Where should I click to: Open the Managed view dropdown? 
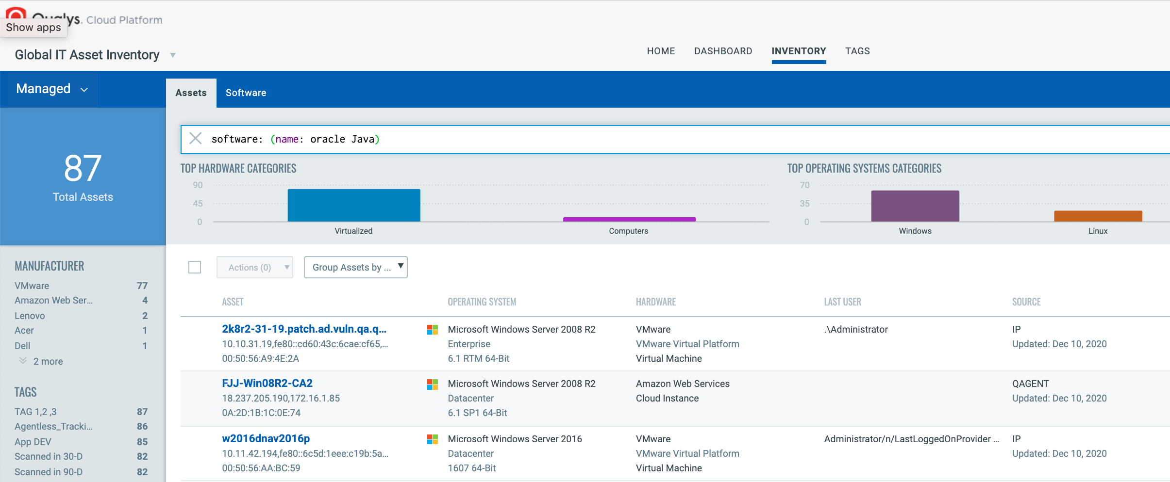tap(51, 89)
